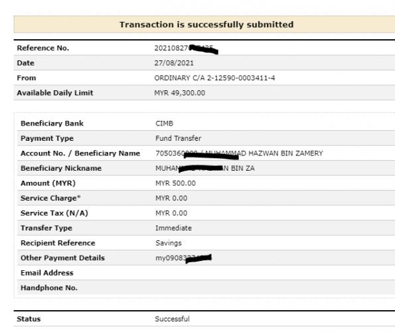The height and width of the screenshot is (332, 395).
Task: Click the CIMB beneficiary bank value
Action: click(164, 124)
